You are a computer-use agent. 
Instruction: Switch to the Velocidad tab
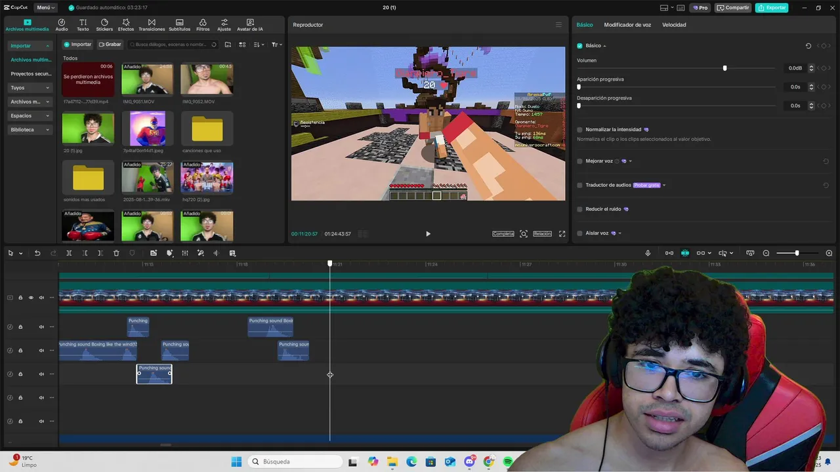(x=674, y=25)
